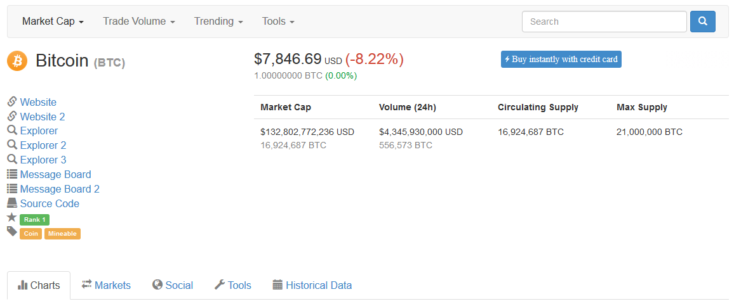Click the orange Coin tag
Screen dimensions: 734x306
pos(31,234)
